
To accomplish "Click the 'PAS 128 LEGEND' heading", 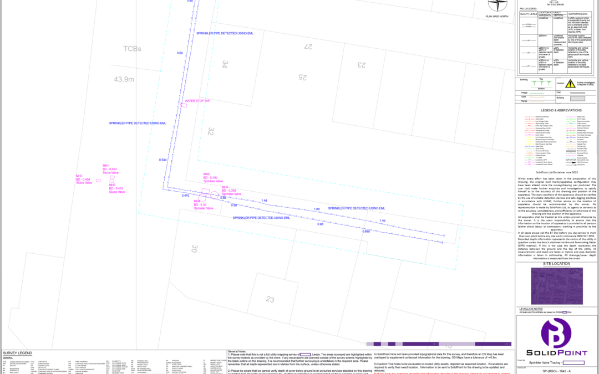I will pyautogui.click(x=527, y=8).
